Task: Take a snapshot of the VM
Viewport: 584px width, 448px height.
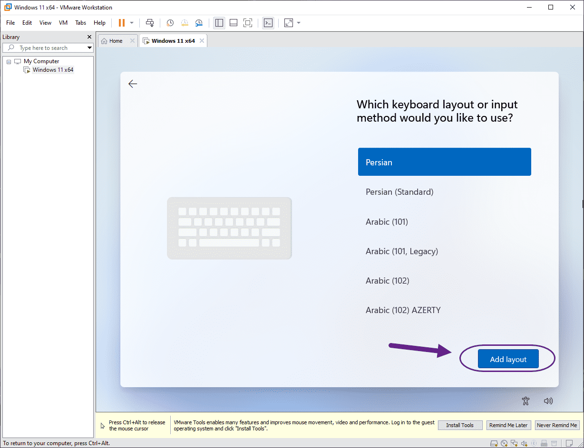Action: [x=170, y=23]
